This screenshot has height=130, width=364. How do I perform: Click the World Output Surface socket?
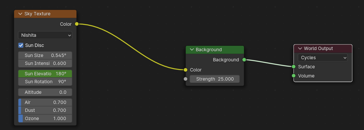294,67
